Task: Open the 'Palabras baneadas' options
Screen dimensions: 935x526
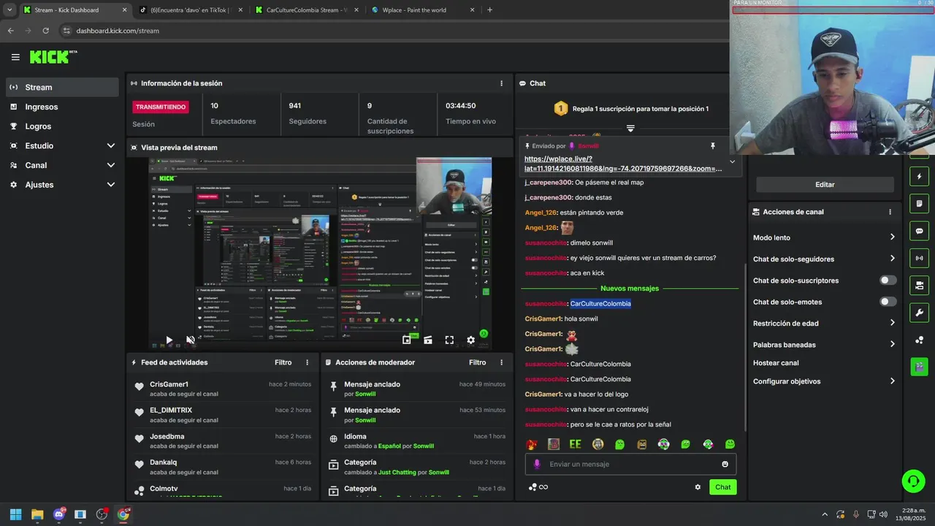Action: 824,345
